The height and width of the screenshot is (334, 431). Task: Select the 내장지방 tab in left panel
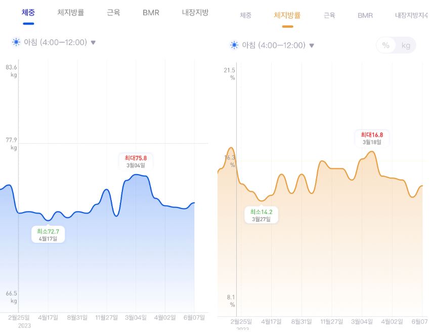point(195,13)
